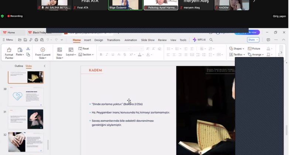Copy selection with the copy icon
The height and width of the screenshot is (155, 290).
point(28,55)
